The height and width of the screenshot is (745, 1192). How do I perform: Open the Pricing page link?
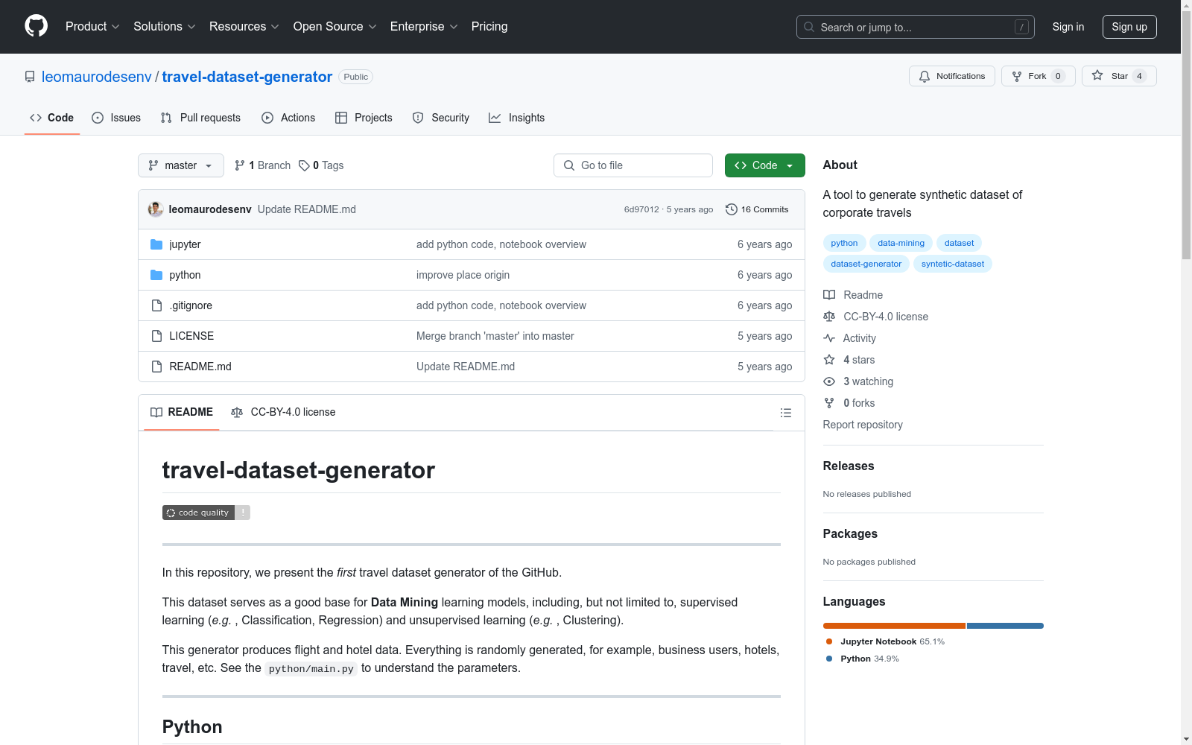coord(489,26)
